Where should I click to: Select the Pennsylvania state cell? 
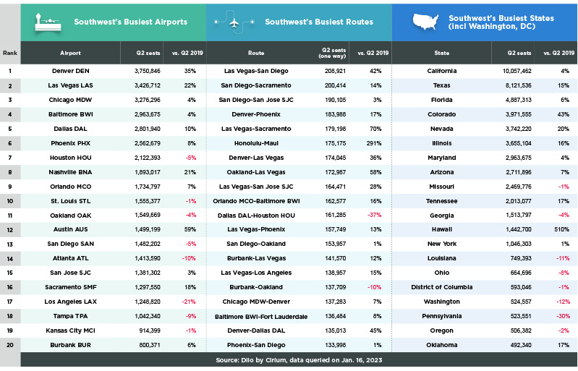441,317
